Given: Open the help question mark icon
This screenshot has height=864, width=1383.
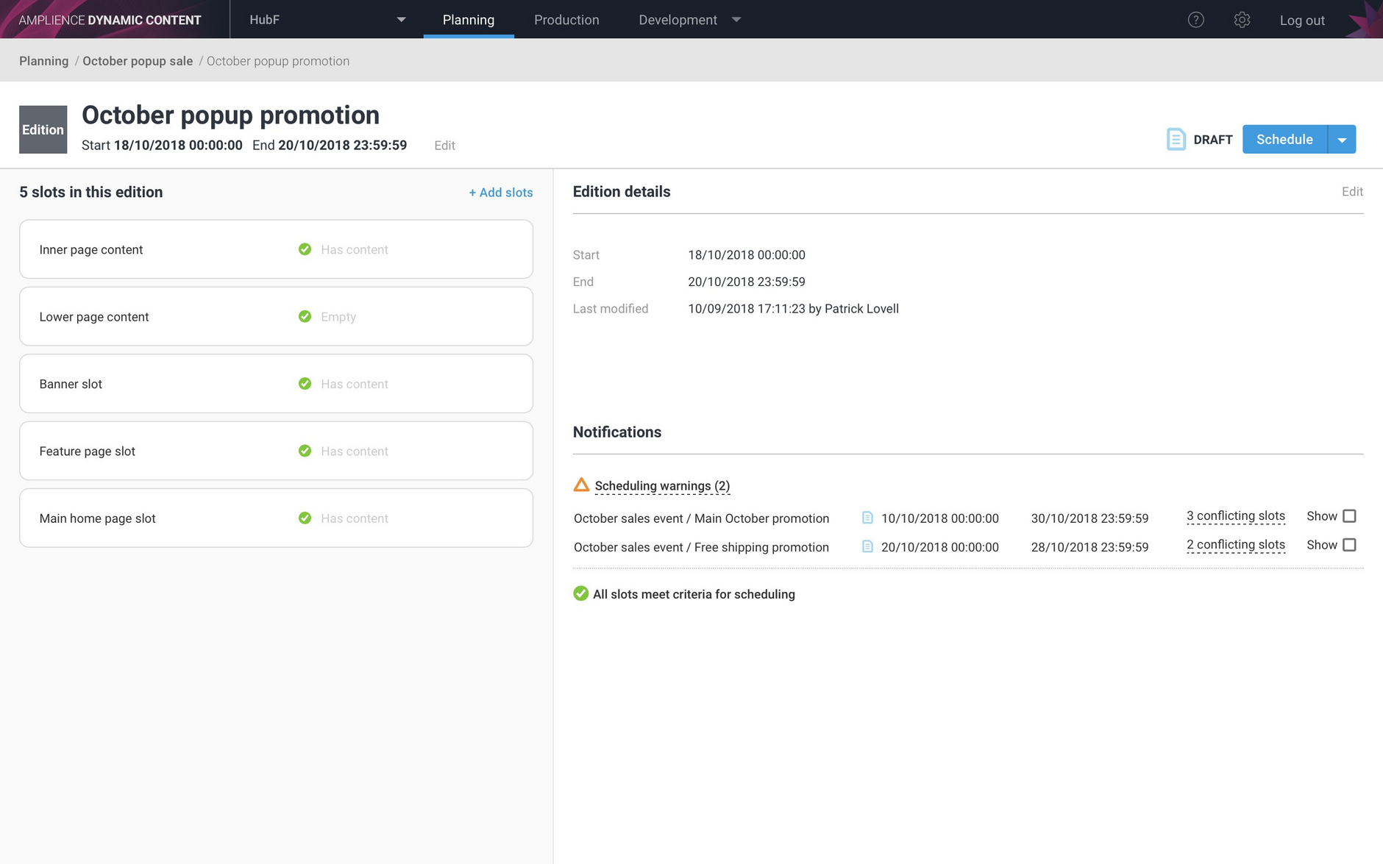Looking at the screenshot, I should click(1195, 20).
